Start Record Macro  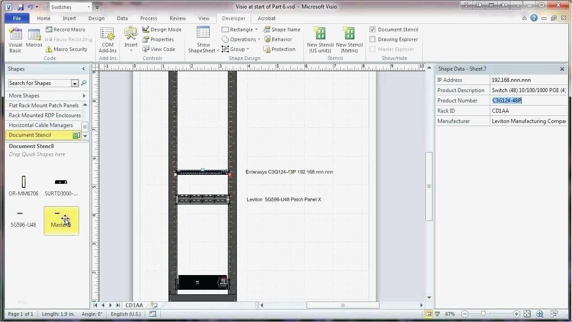pyautogui.click(x=65, y=30)
